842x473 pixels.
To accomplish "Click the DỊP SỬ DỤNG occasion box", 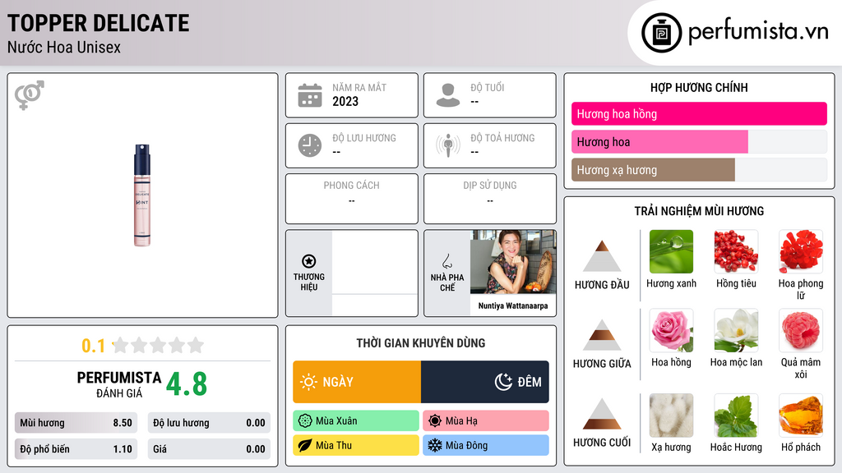I will pyautogui.click(x=490, y=199).
